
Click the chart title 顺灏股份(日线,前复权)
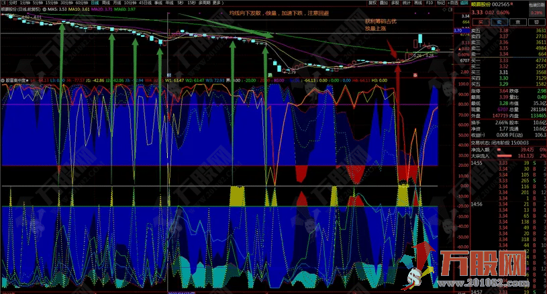21,9
